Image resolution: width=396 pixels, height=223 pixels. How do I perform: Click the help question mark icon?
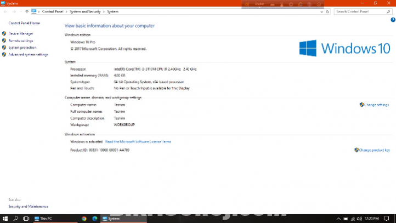tap(393, 20)
